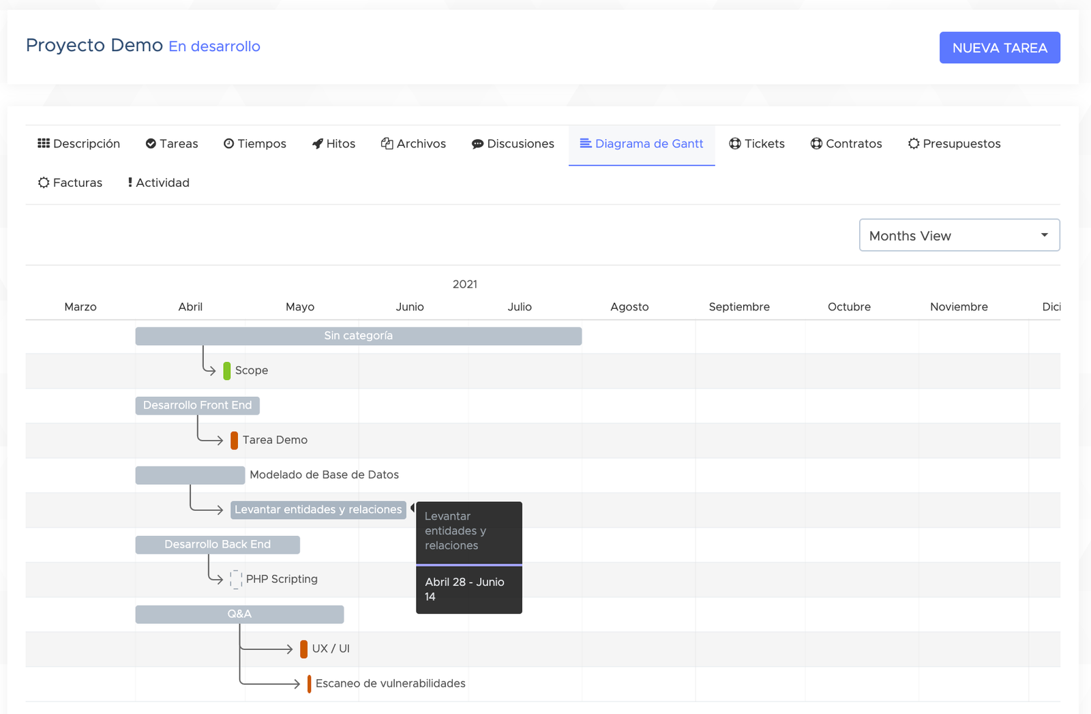Click the Septiembre month header
The width and height of the screenshot is (1091, 714).
coord(739,307)
